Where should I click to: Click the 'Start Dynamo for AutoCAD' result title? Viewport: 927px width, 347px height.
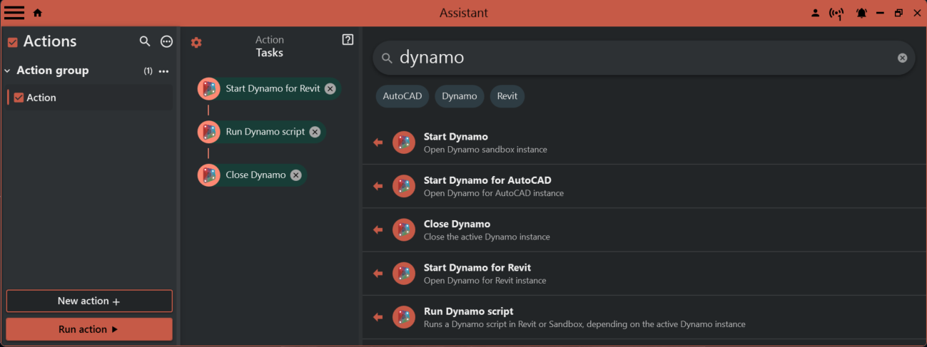487,180
